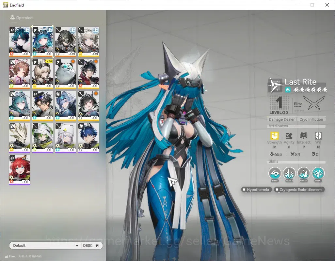Viewport: 335px width, 261px height.
Task: Click the UID number text
Action: pos(30,256)
